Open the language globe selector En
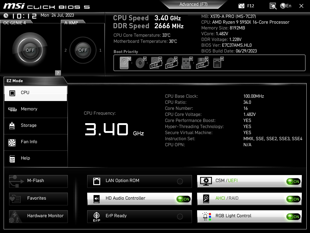 286,6
